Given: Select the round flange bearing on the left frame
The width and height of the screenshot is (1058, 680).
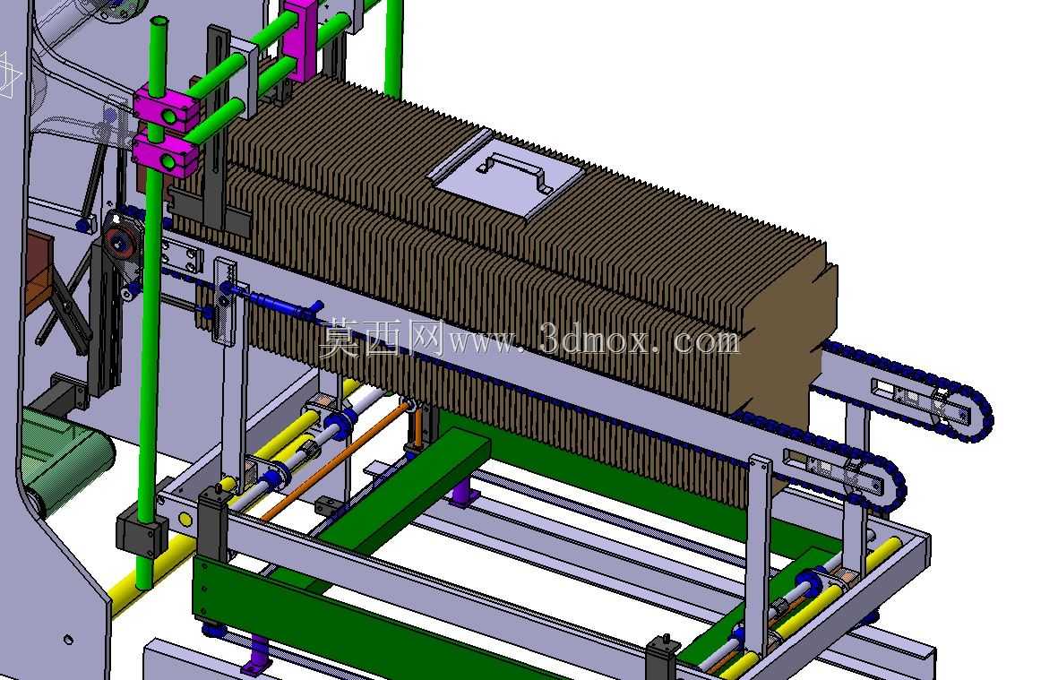Looking at the screenshot, I should [124, 241].
